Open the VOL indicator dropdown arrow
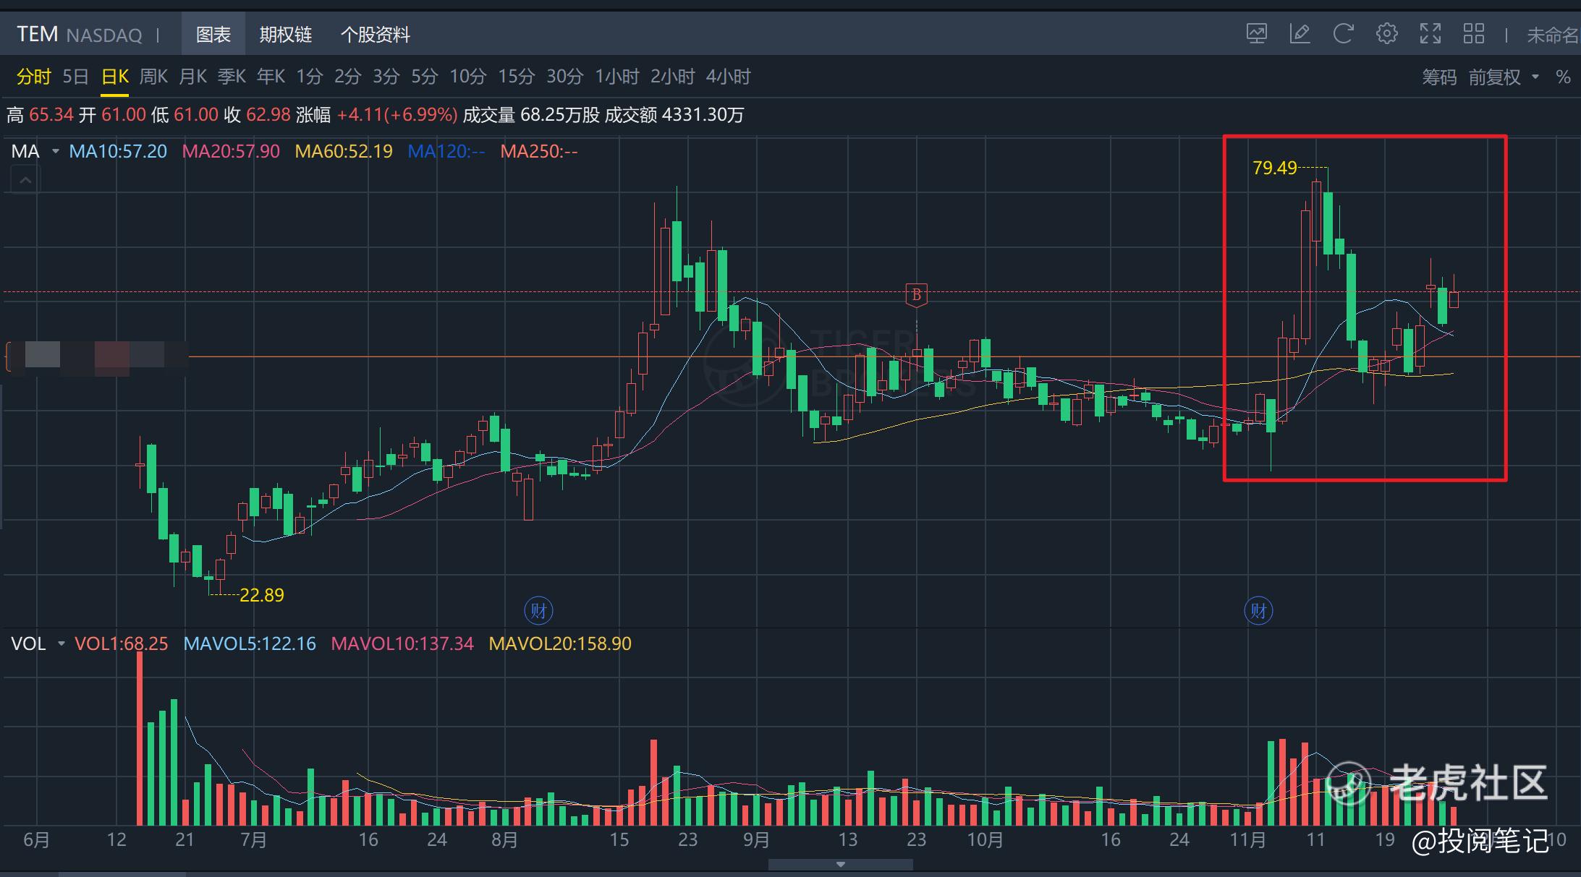1581x877 pixels. tap(62, 643)
